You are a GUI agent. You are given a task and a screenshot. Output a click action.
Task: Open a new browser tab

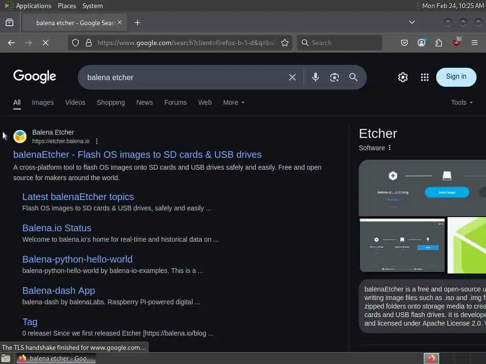(x=138, y=23)
